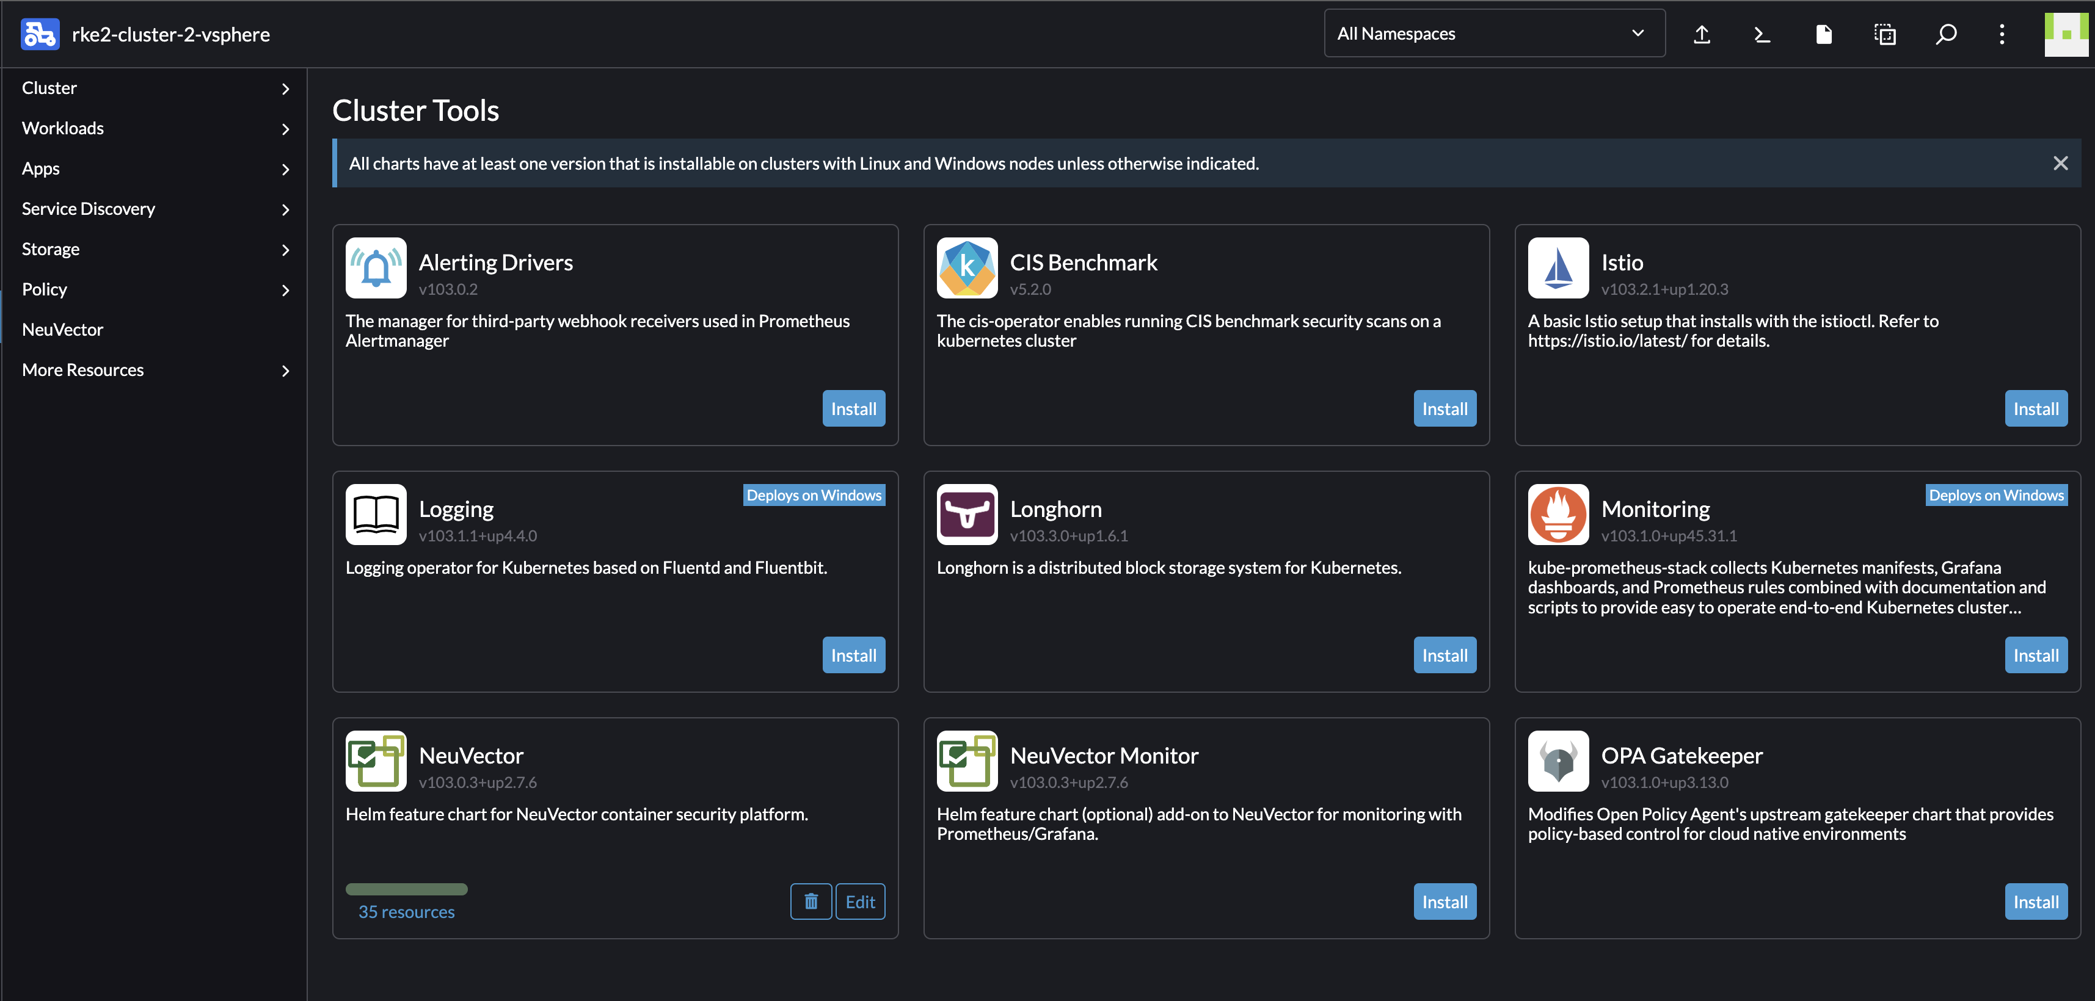Image resolution: width=2095 pixels, height=1001 pixels.
Task: Click the Longhorn card title
Action: pyautogui.click(x=1055, y=510)
